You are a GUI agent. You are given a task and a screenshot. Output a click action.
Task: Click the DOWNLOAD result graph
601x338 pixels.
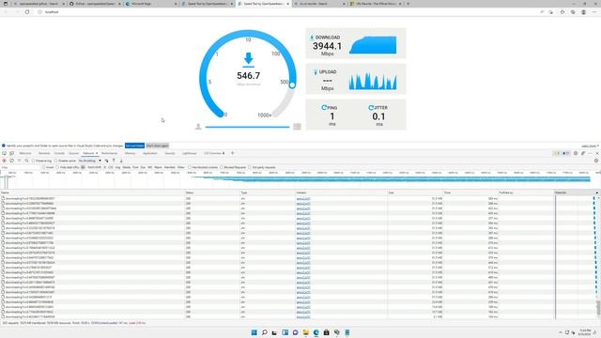click(x=373, y=45)
